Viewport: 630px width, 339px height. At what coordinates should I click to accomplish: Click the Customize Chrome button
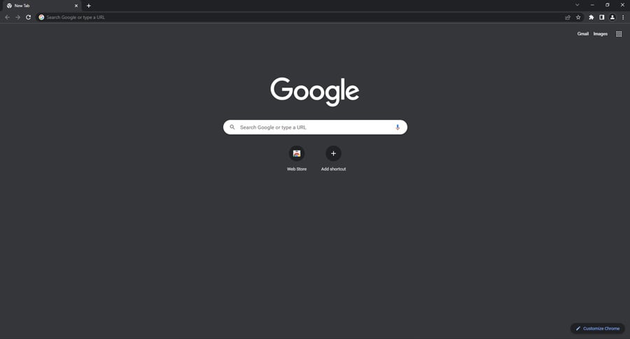click(x=598, y=328)
